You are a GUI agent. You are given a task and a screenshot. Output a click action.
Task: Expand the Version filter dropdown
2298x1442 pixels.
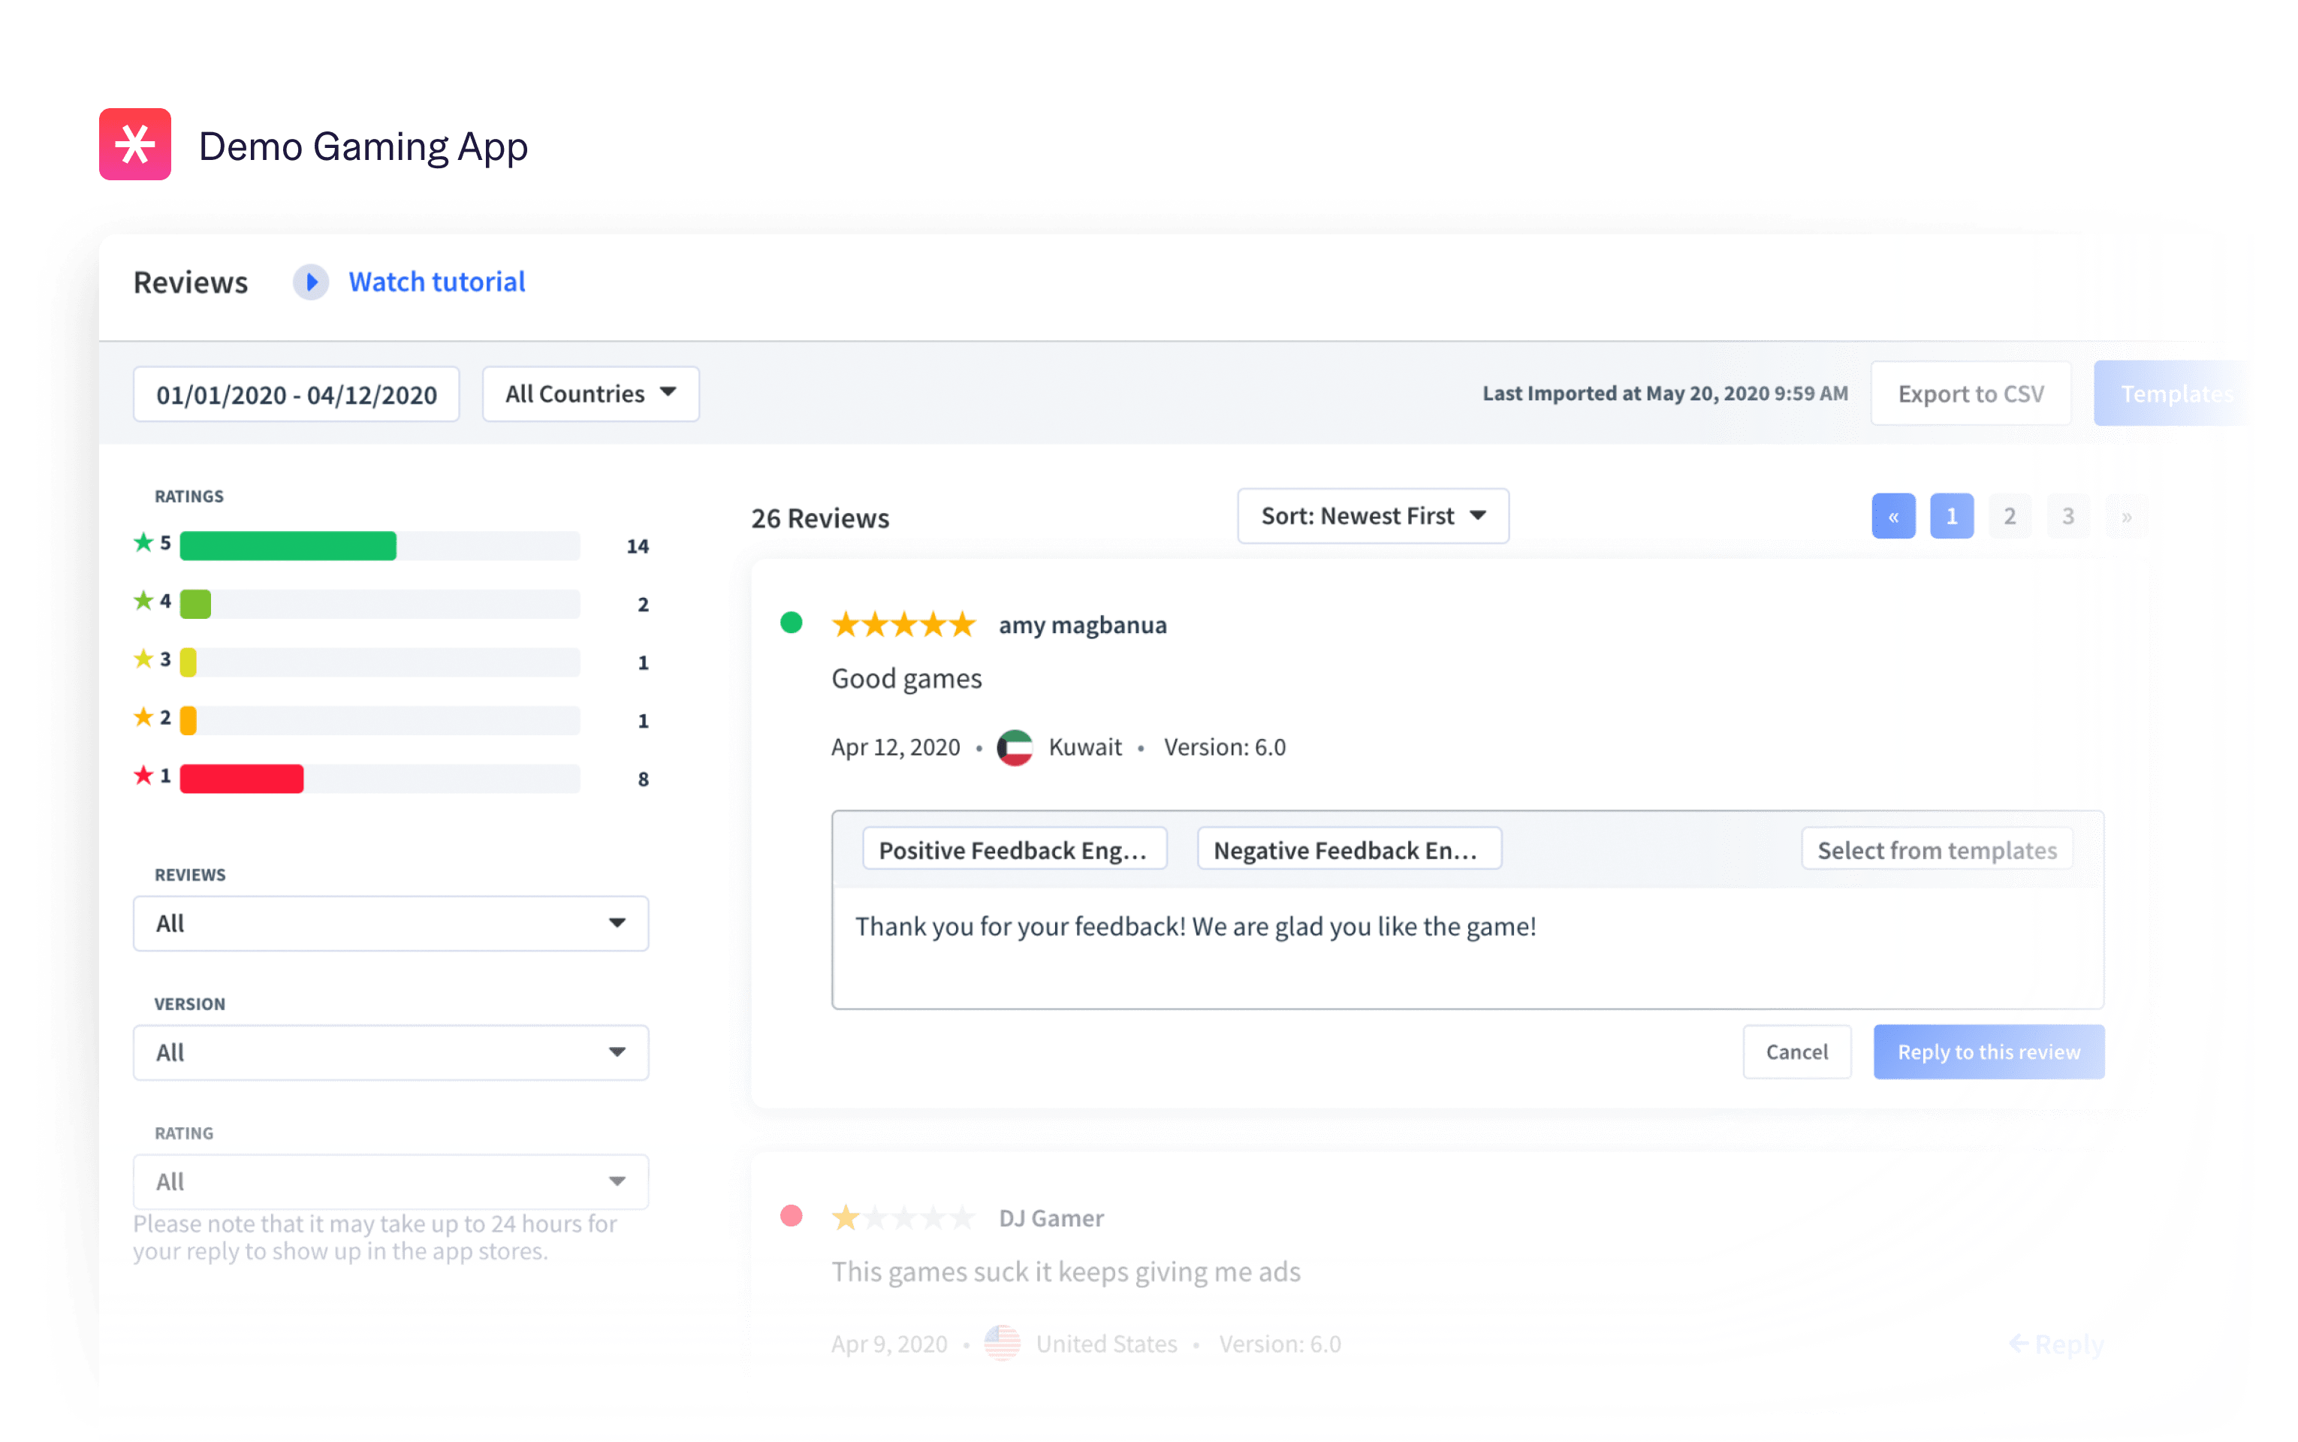391,1052
